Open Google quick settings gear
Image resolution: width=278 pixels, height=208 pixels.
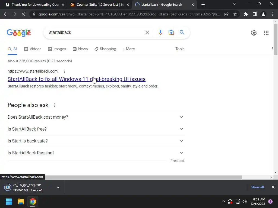coord(254,33)
